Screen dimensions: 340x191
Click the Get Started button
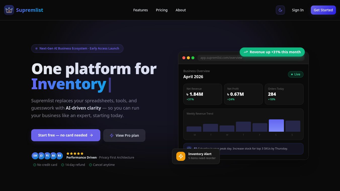[x=323, y=10]
